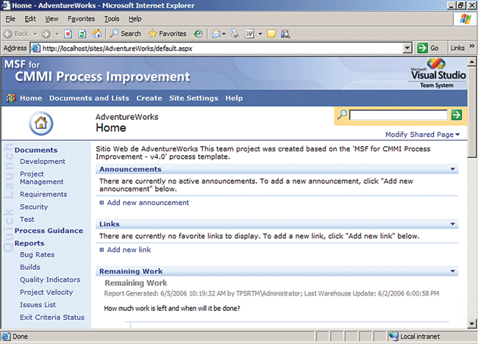The image size is (478, 344).
Task: Collapse the Announcements web part arrow
Action: 453,169
